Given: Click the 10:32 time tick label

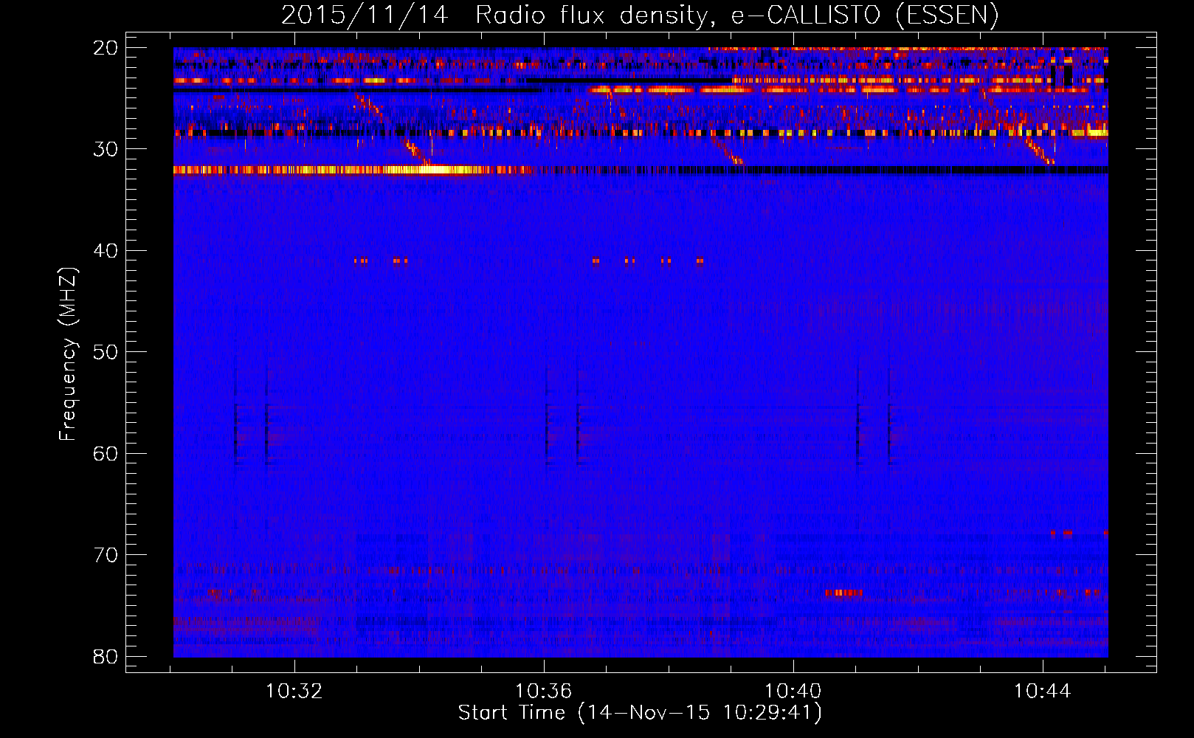Looking at the screenshot, I should pos(294,692).
